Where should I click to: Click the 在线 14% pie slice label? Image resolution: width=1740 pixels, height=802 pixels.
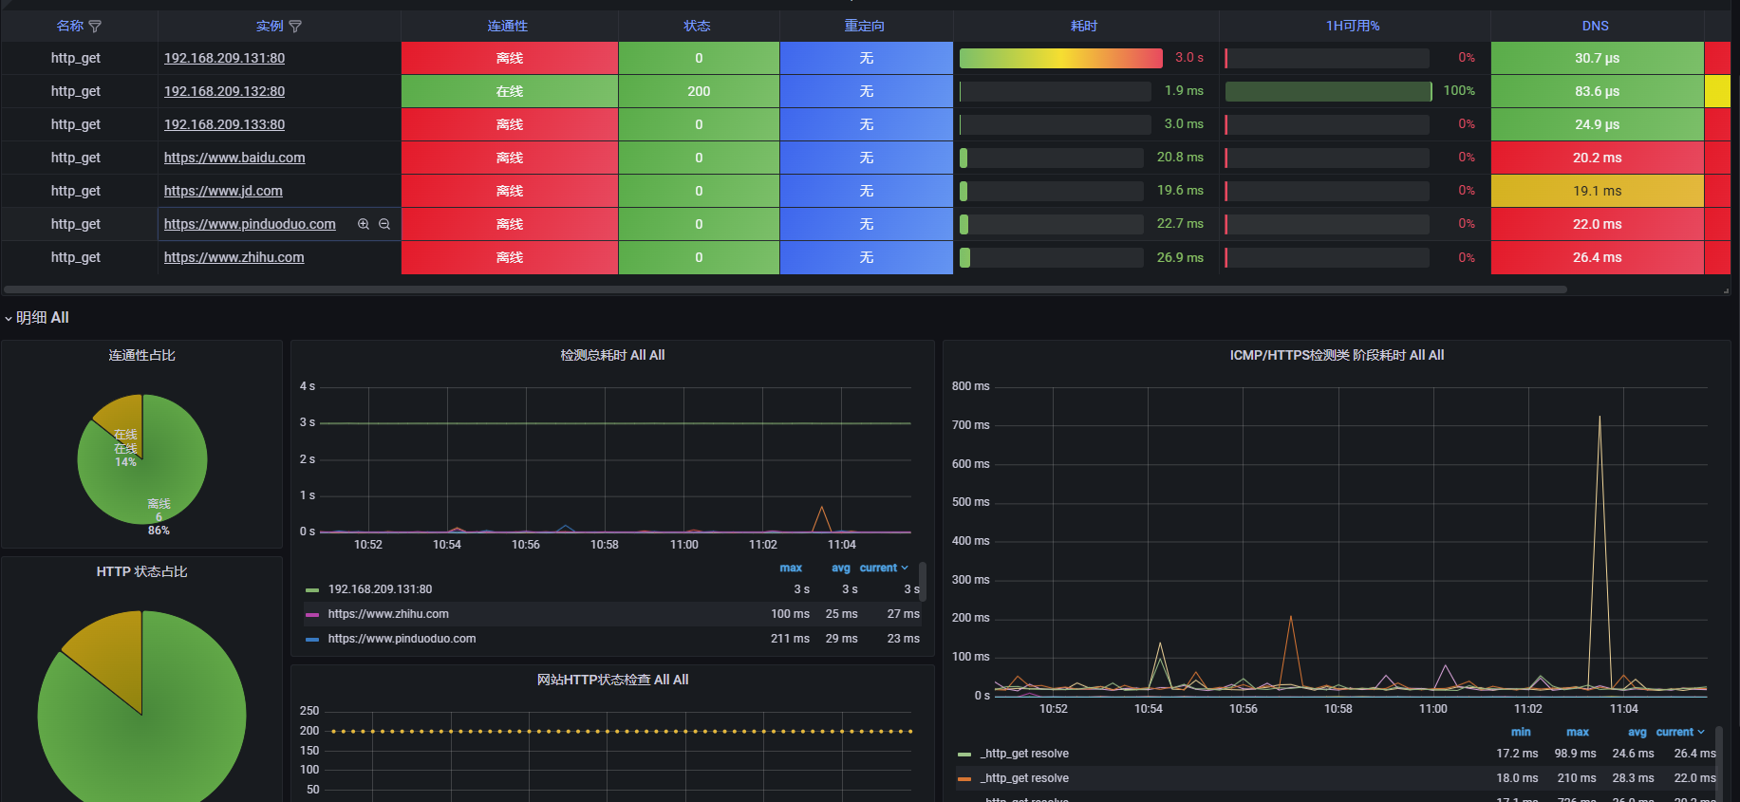pyautogui.click(x=125, y=448)
